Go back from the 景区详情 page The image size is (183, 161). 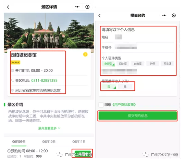click(8, 7)
